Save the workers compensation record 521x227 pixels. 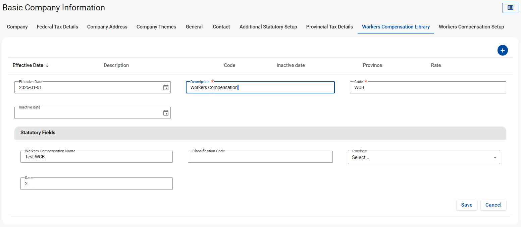(x=466, y=205)
